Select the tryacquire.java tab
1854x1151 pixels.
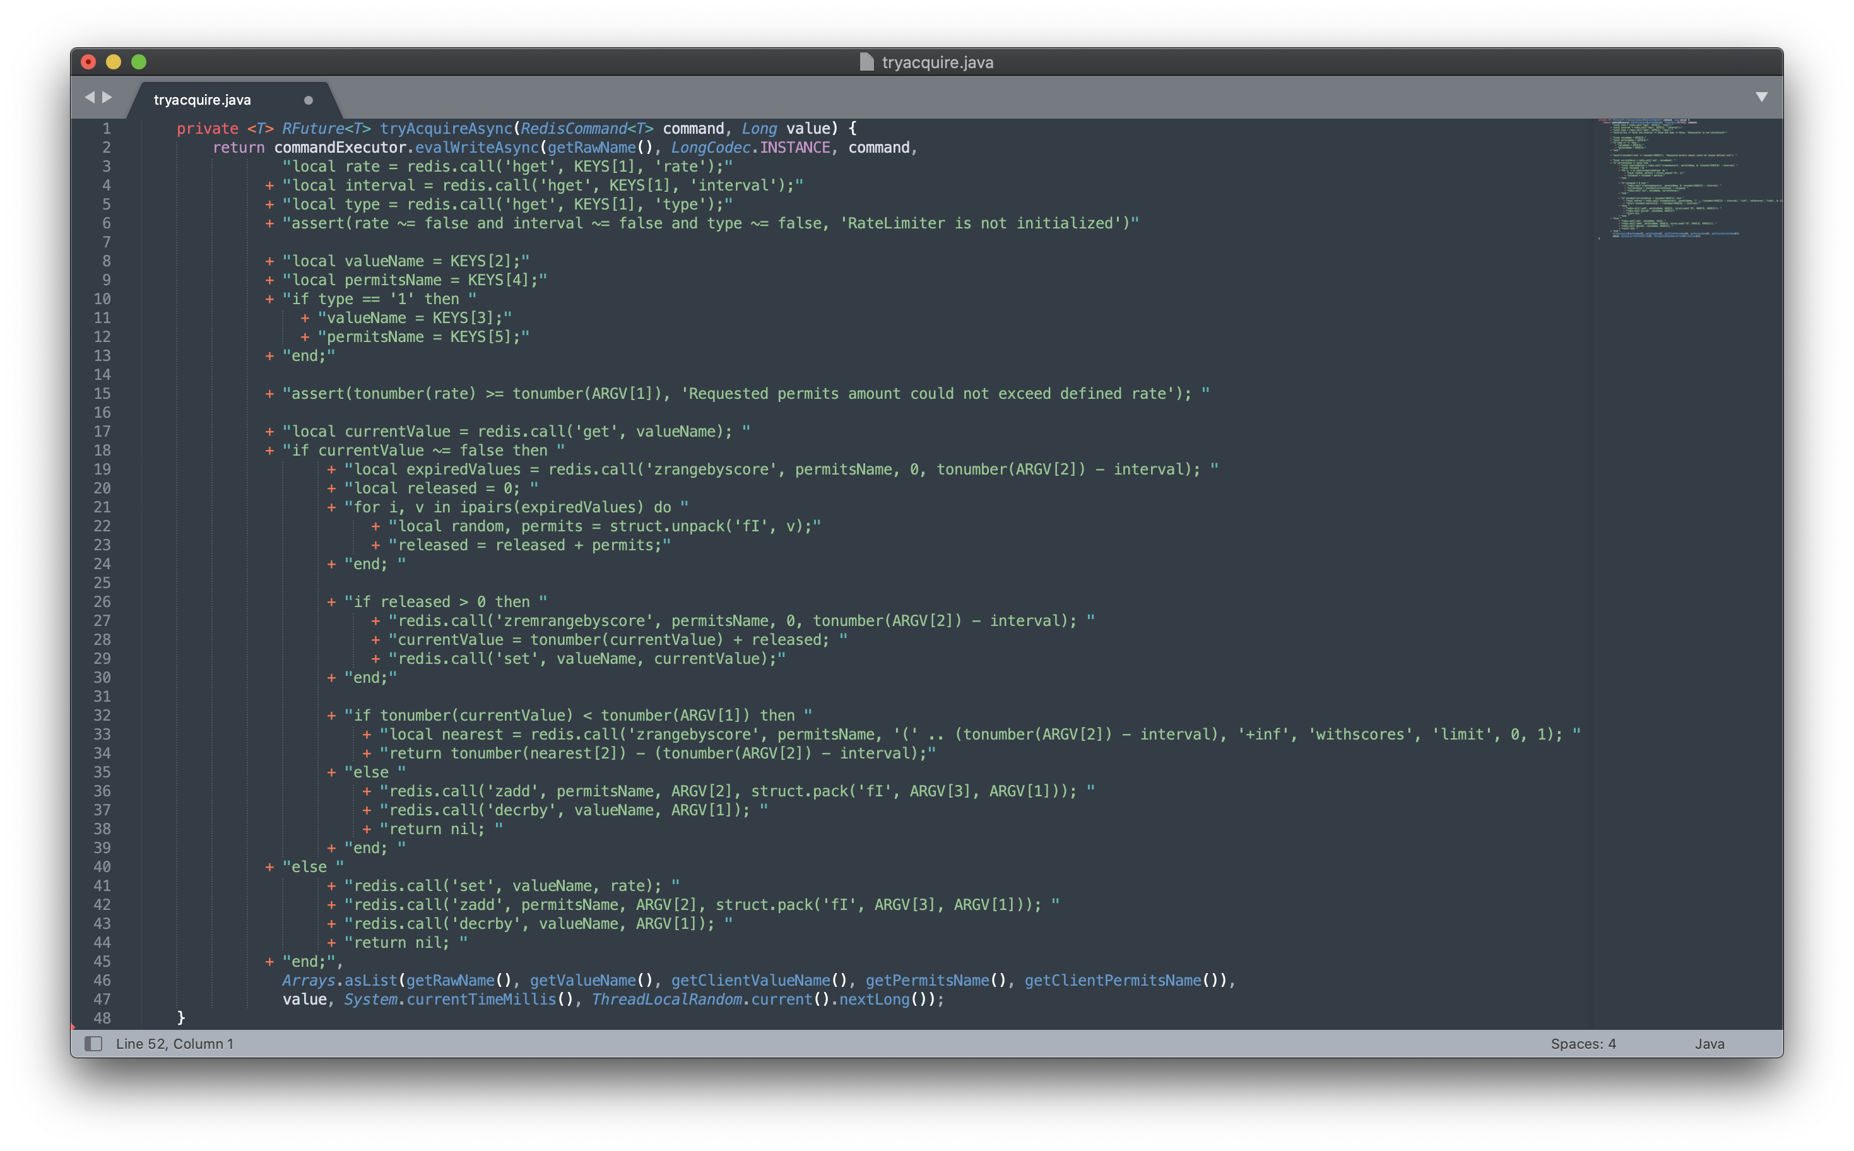[x=203, y=100]
